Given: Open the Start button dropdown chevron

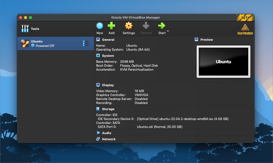Looking at the screenshot, I should (168, 31).
